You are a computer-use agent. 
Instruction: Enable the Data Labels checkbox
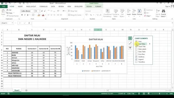[136, 49]
